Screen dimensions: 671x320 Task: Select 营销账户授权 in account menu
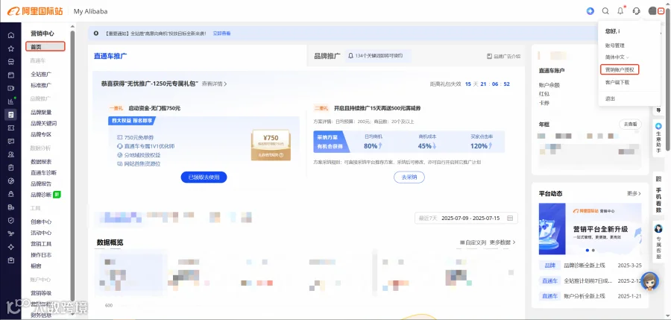pos(620,69)
